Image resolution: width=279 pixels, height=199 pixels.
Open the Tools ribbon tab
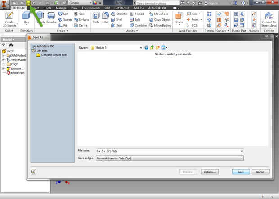click(x=48, y=8)
